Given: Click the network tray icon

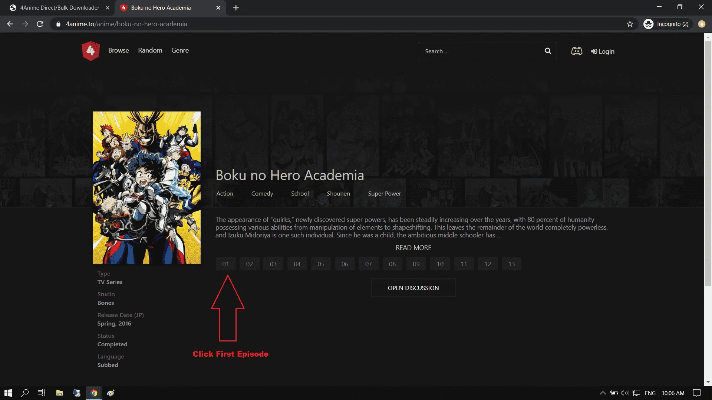Looking at the screenshot, I should click(x=637, y=393).
